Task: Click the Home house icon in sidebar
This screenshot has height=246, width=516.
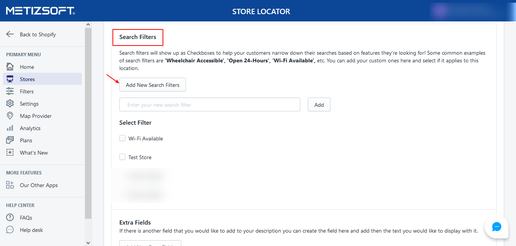Action: [10, 67]
